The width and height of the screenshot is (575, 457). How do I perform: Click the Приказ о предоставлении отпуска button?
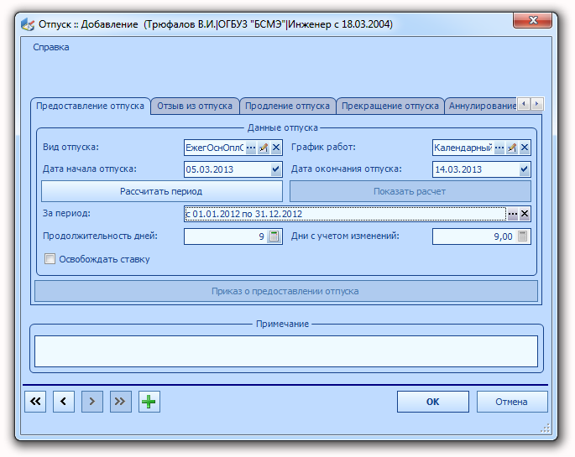(285, 291)
